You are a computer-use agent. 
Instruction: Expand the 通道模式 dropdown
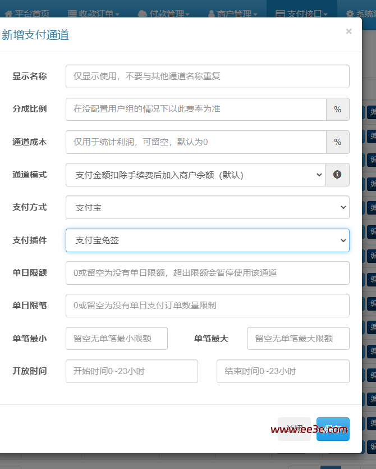195,175
